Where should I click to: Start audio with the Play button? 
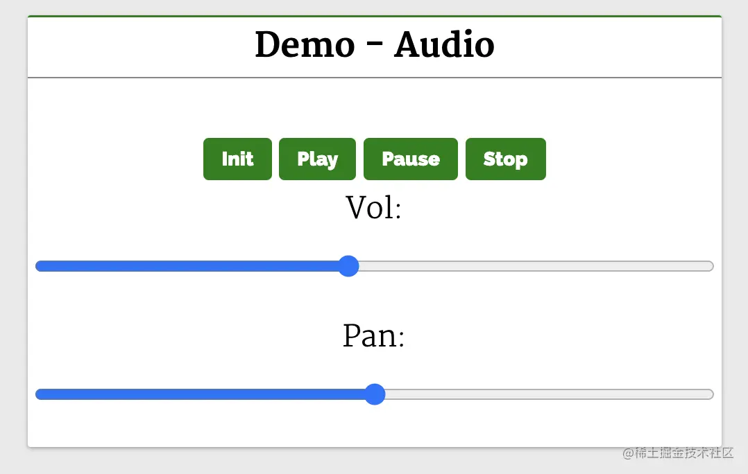317,159
